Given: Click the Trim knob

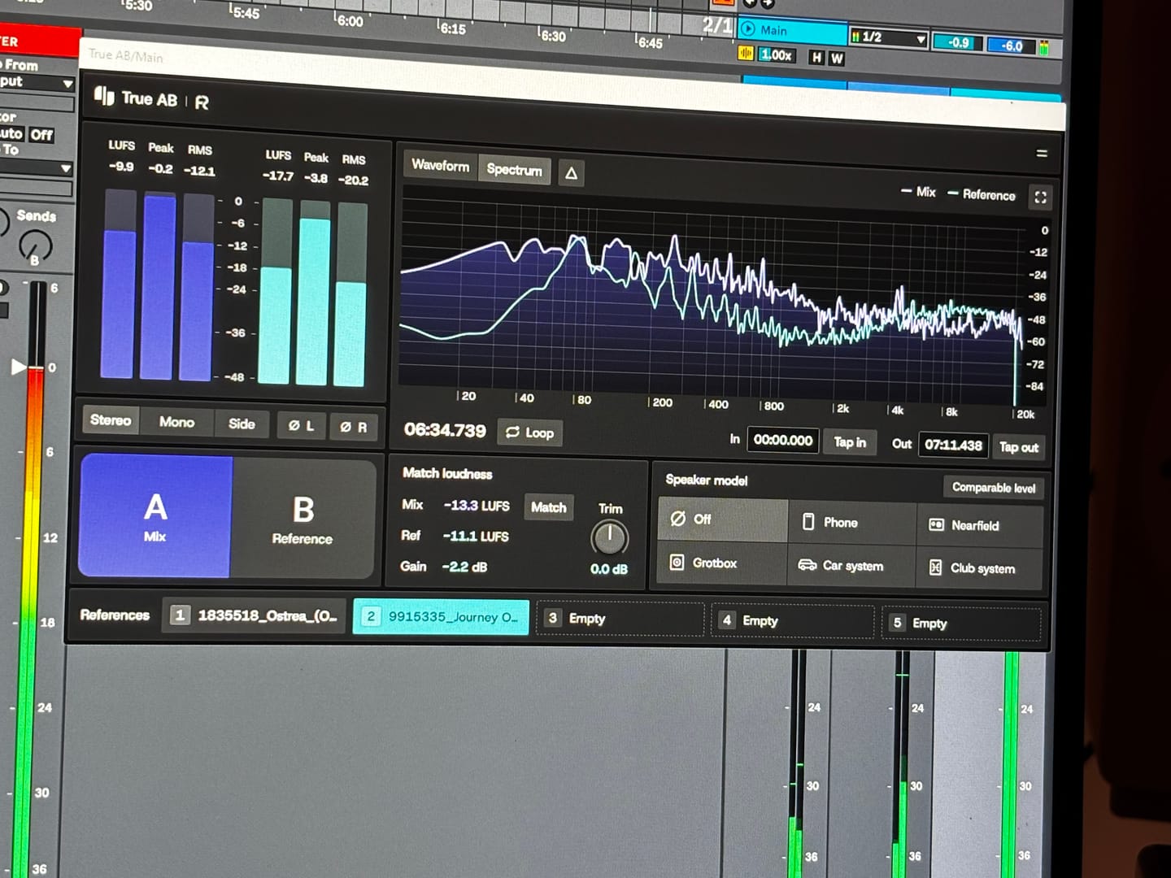Looking at the screenshot, I should coord(609,537).
